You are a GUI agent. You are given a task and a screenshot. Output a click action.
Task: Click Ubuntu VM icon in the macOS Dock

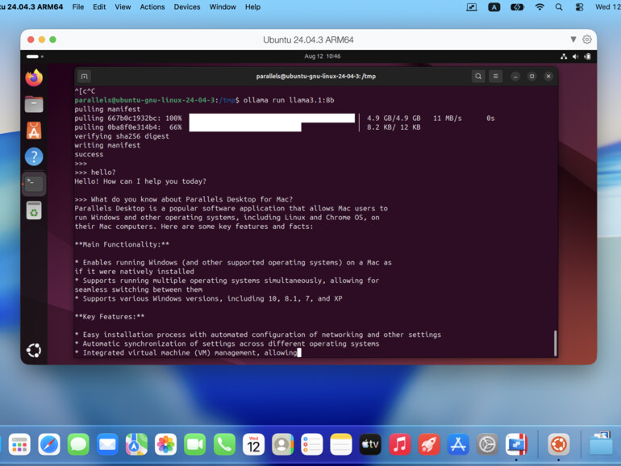(x=559, y=444)
